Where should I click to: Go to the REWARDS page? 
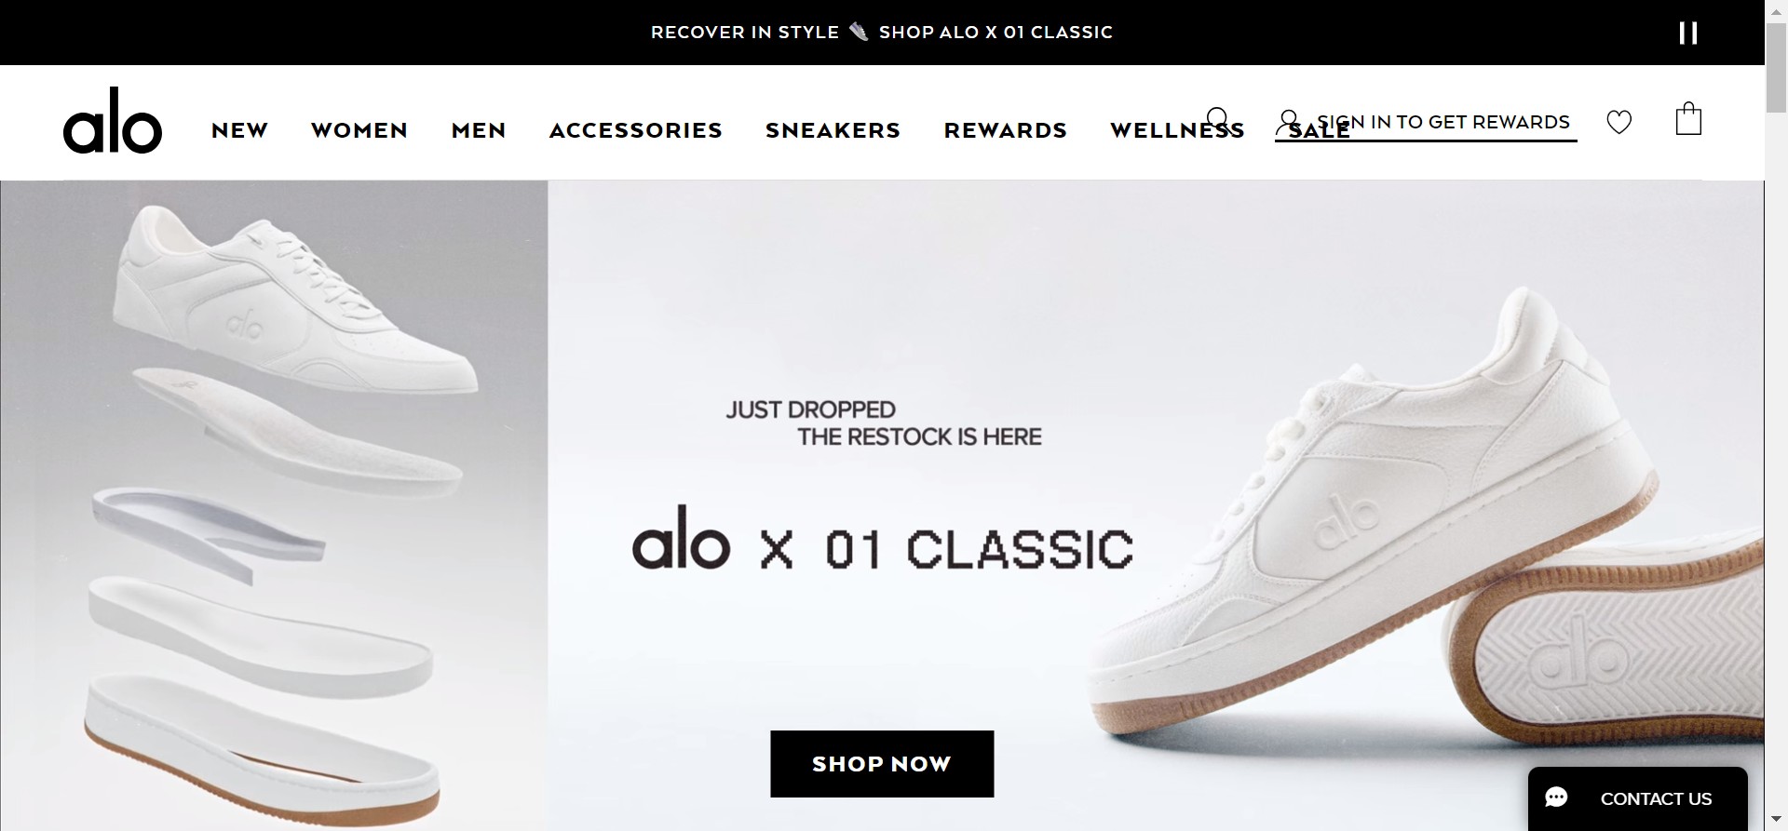point(1006,130)
